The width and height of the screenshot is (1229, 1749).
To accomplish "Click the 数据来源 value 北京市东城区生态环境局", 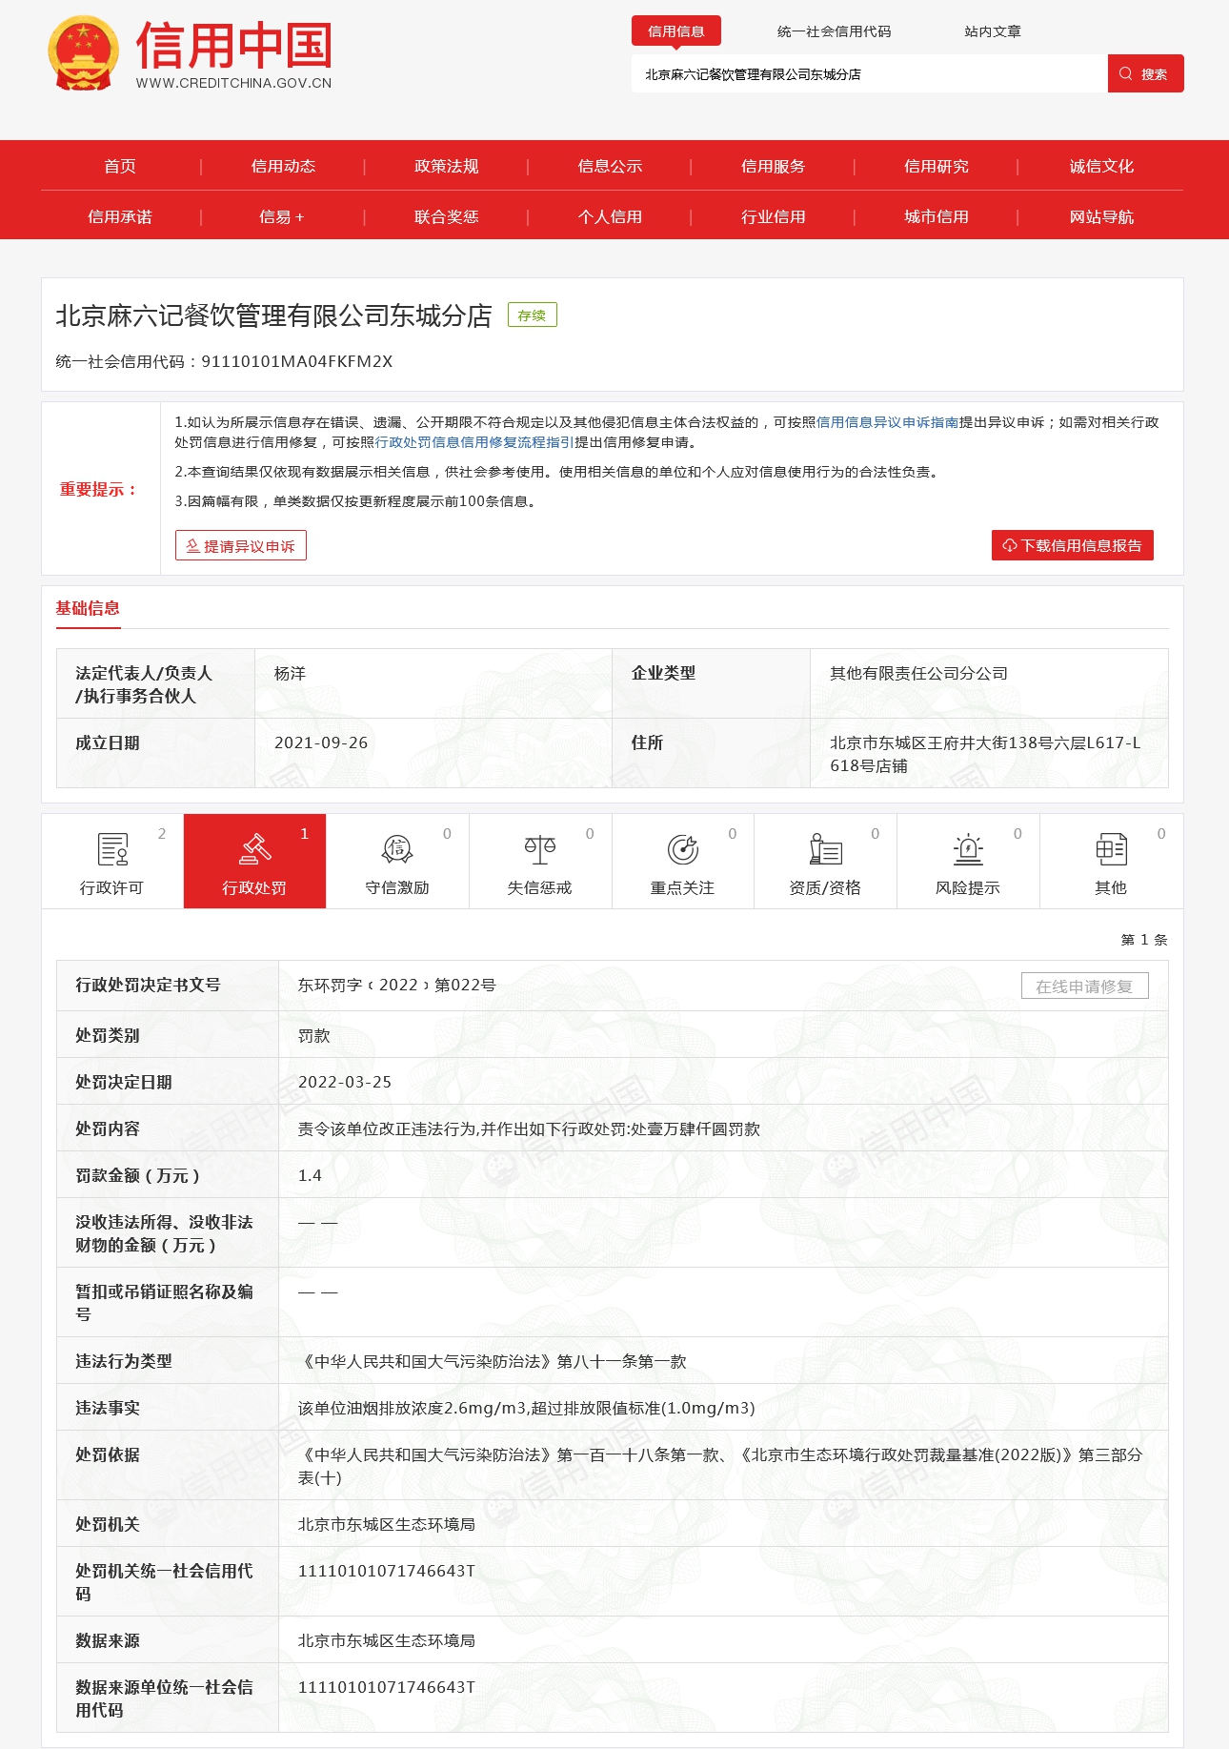I will 387,1640.
